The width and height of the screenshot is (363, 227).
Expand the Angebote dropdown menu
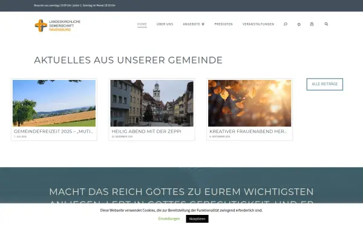[194, 24]
